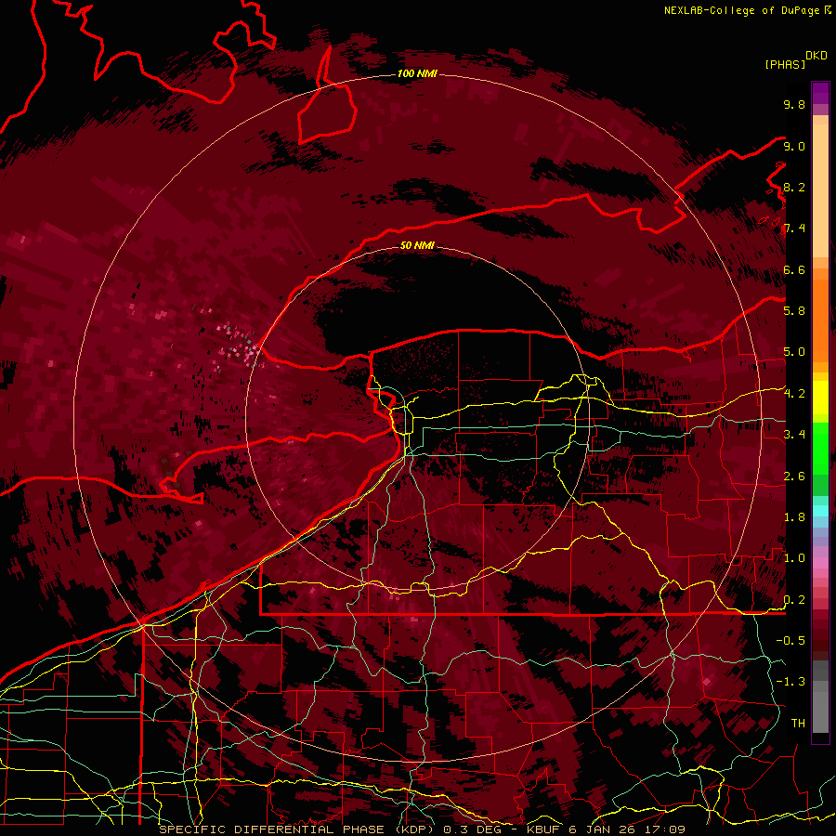836x836 pixels.
Task: Pick the pink band on the color scale
Action: coord(820,563)
